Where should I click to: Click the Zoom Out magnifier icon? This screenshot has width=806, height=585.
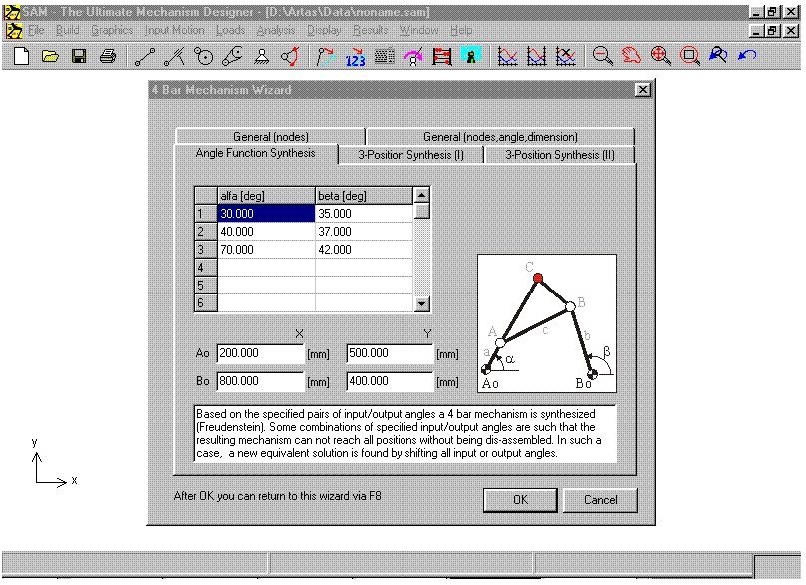(x=602, y=56)
